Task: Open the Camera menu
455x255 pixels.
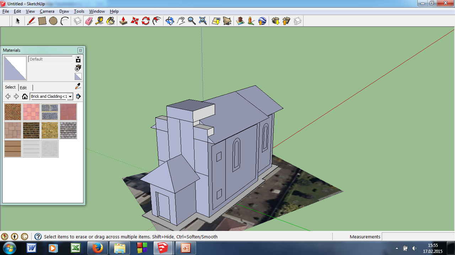Action: (x=47, y=11)
